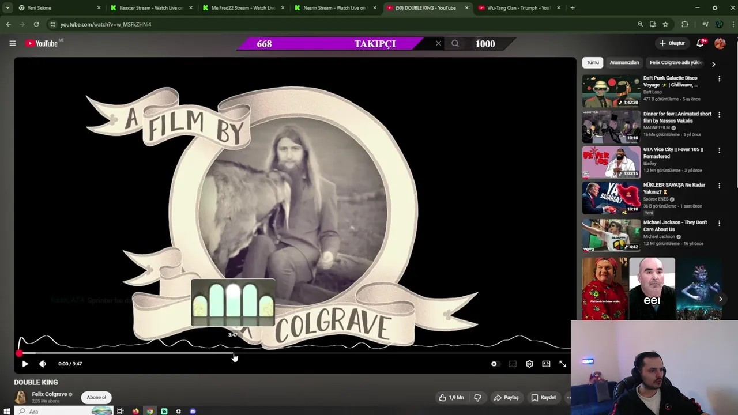
Task: Enter fullscreen in the video player
Action: coord(563,364)
